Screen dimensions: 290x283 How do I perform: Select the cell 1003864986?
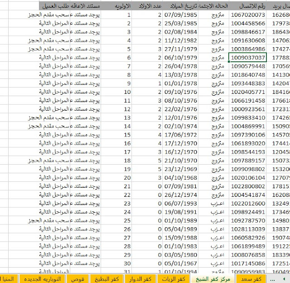248,49
